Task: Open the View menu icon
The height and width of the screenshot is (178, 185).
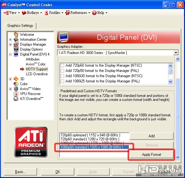Action: pyautogui.click(x=6, y=13)
